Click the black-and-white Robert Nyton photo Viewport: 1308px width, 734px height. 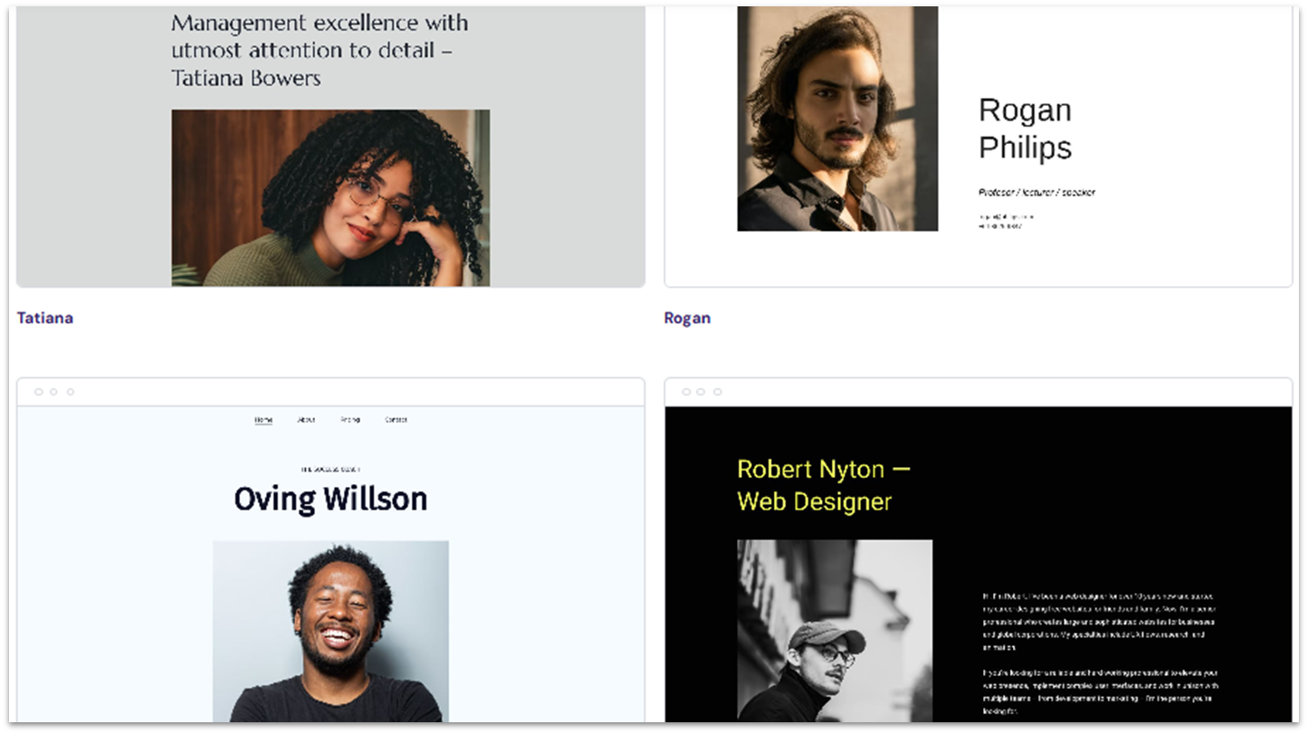click(x=835, y=632)
